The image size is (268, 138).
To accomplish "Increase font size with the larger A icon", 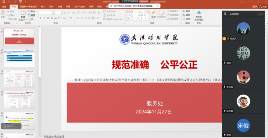I will click(x=65, y=13).
